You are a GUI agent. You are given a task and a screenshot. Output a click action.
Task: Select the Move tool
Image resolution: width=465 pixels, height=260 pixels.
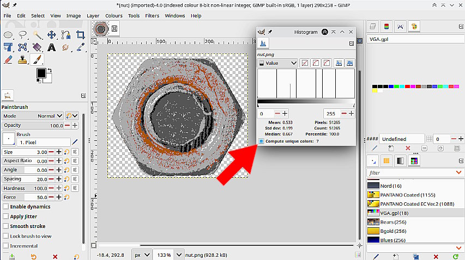[x=52, y=35]
